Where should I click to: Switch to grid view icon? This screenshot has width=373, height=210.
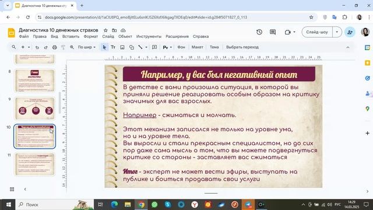pyautogui.click(x=12, y=189)
